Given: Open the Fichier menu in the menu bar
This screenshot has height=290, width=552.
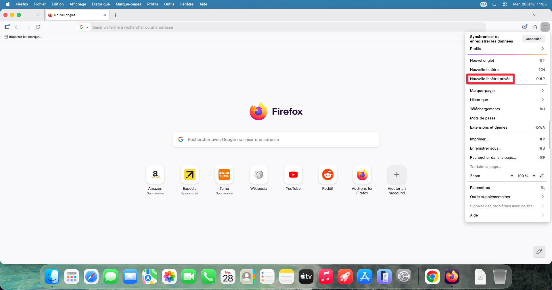Looking at the screenshot, I should click(x=40, y=4).
